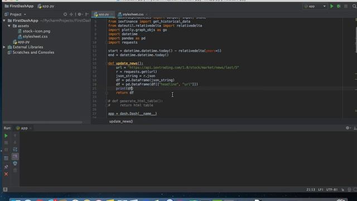Close the app tab in Run panel
357x201 pixels.
click(x=30, y=128)
